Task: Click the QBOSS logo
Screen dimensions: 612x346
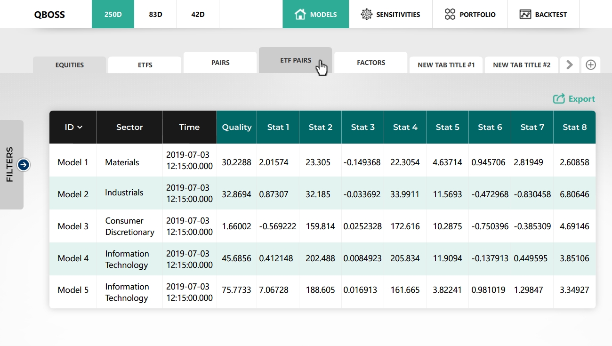Action: (49, 14)
